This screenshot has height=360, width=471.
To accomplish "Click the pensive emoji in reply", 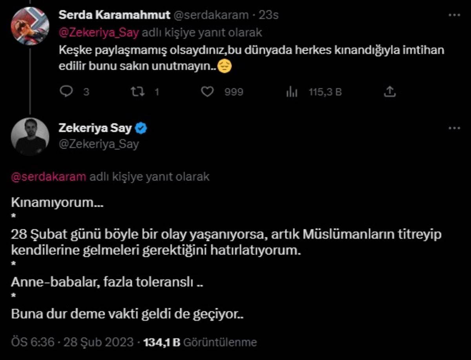I will click(x=225, y=67).
